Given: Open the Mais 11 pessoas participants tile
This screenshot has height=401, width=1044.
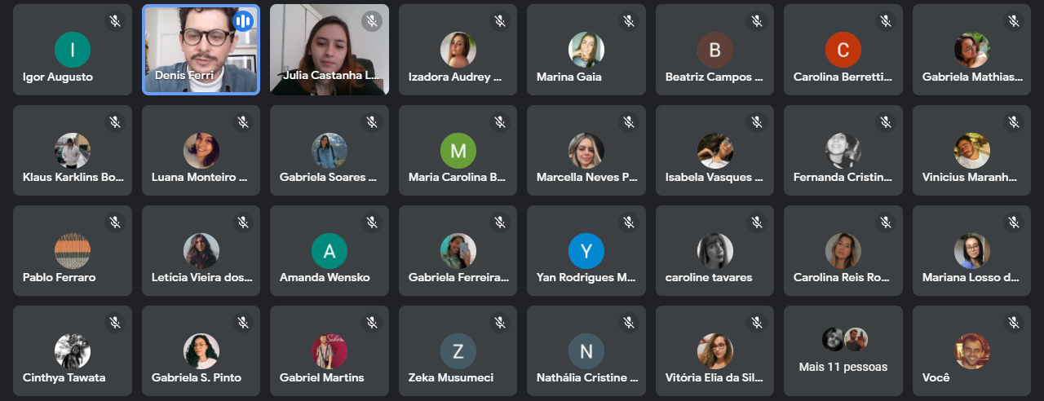Looking at the screenshot, I should click(x=843, y=351).
